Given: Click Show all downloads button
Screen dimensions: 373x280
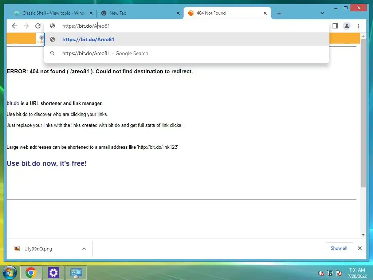Looking at the screenshot, I should click(339, 248).
